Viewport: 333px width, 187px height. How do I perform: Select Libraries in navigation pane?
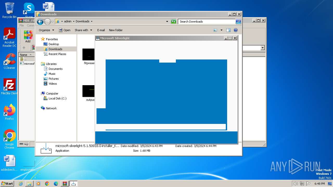51,64
